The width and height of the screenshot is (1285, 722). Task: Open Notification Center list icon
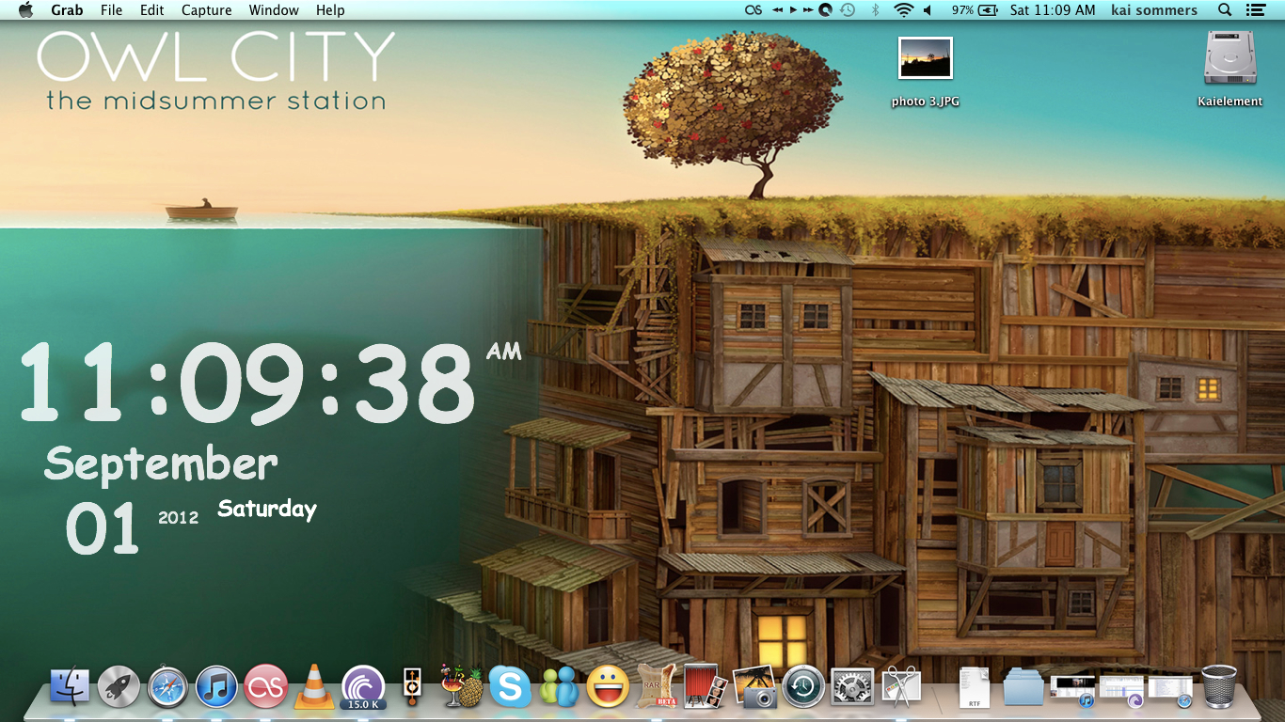tap(1255, 10)
